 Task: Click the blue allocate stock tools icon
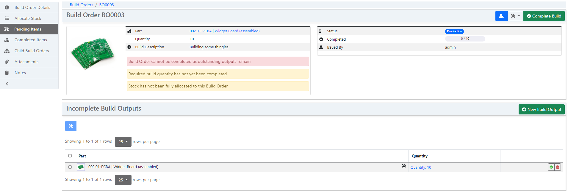point(71,126)
